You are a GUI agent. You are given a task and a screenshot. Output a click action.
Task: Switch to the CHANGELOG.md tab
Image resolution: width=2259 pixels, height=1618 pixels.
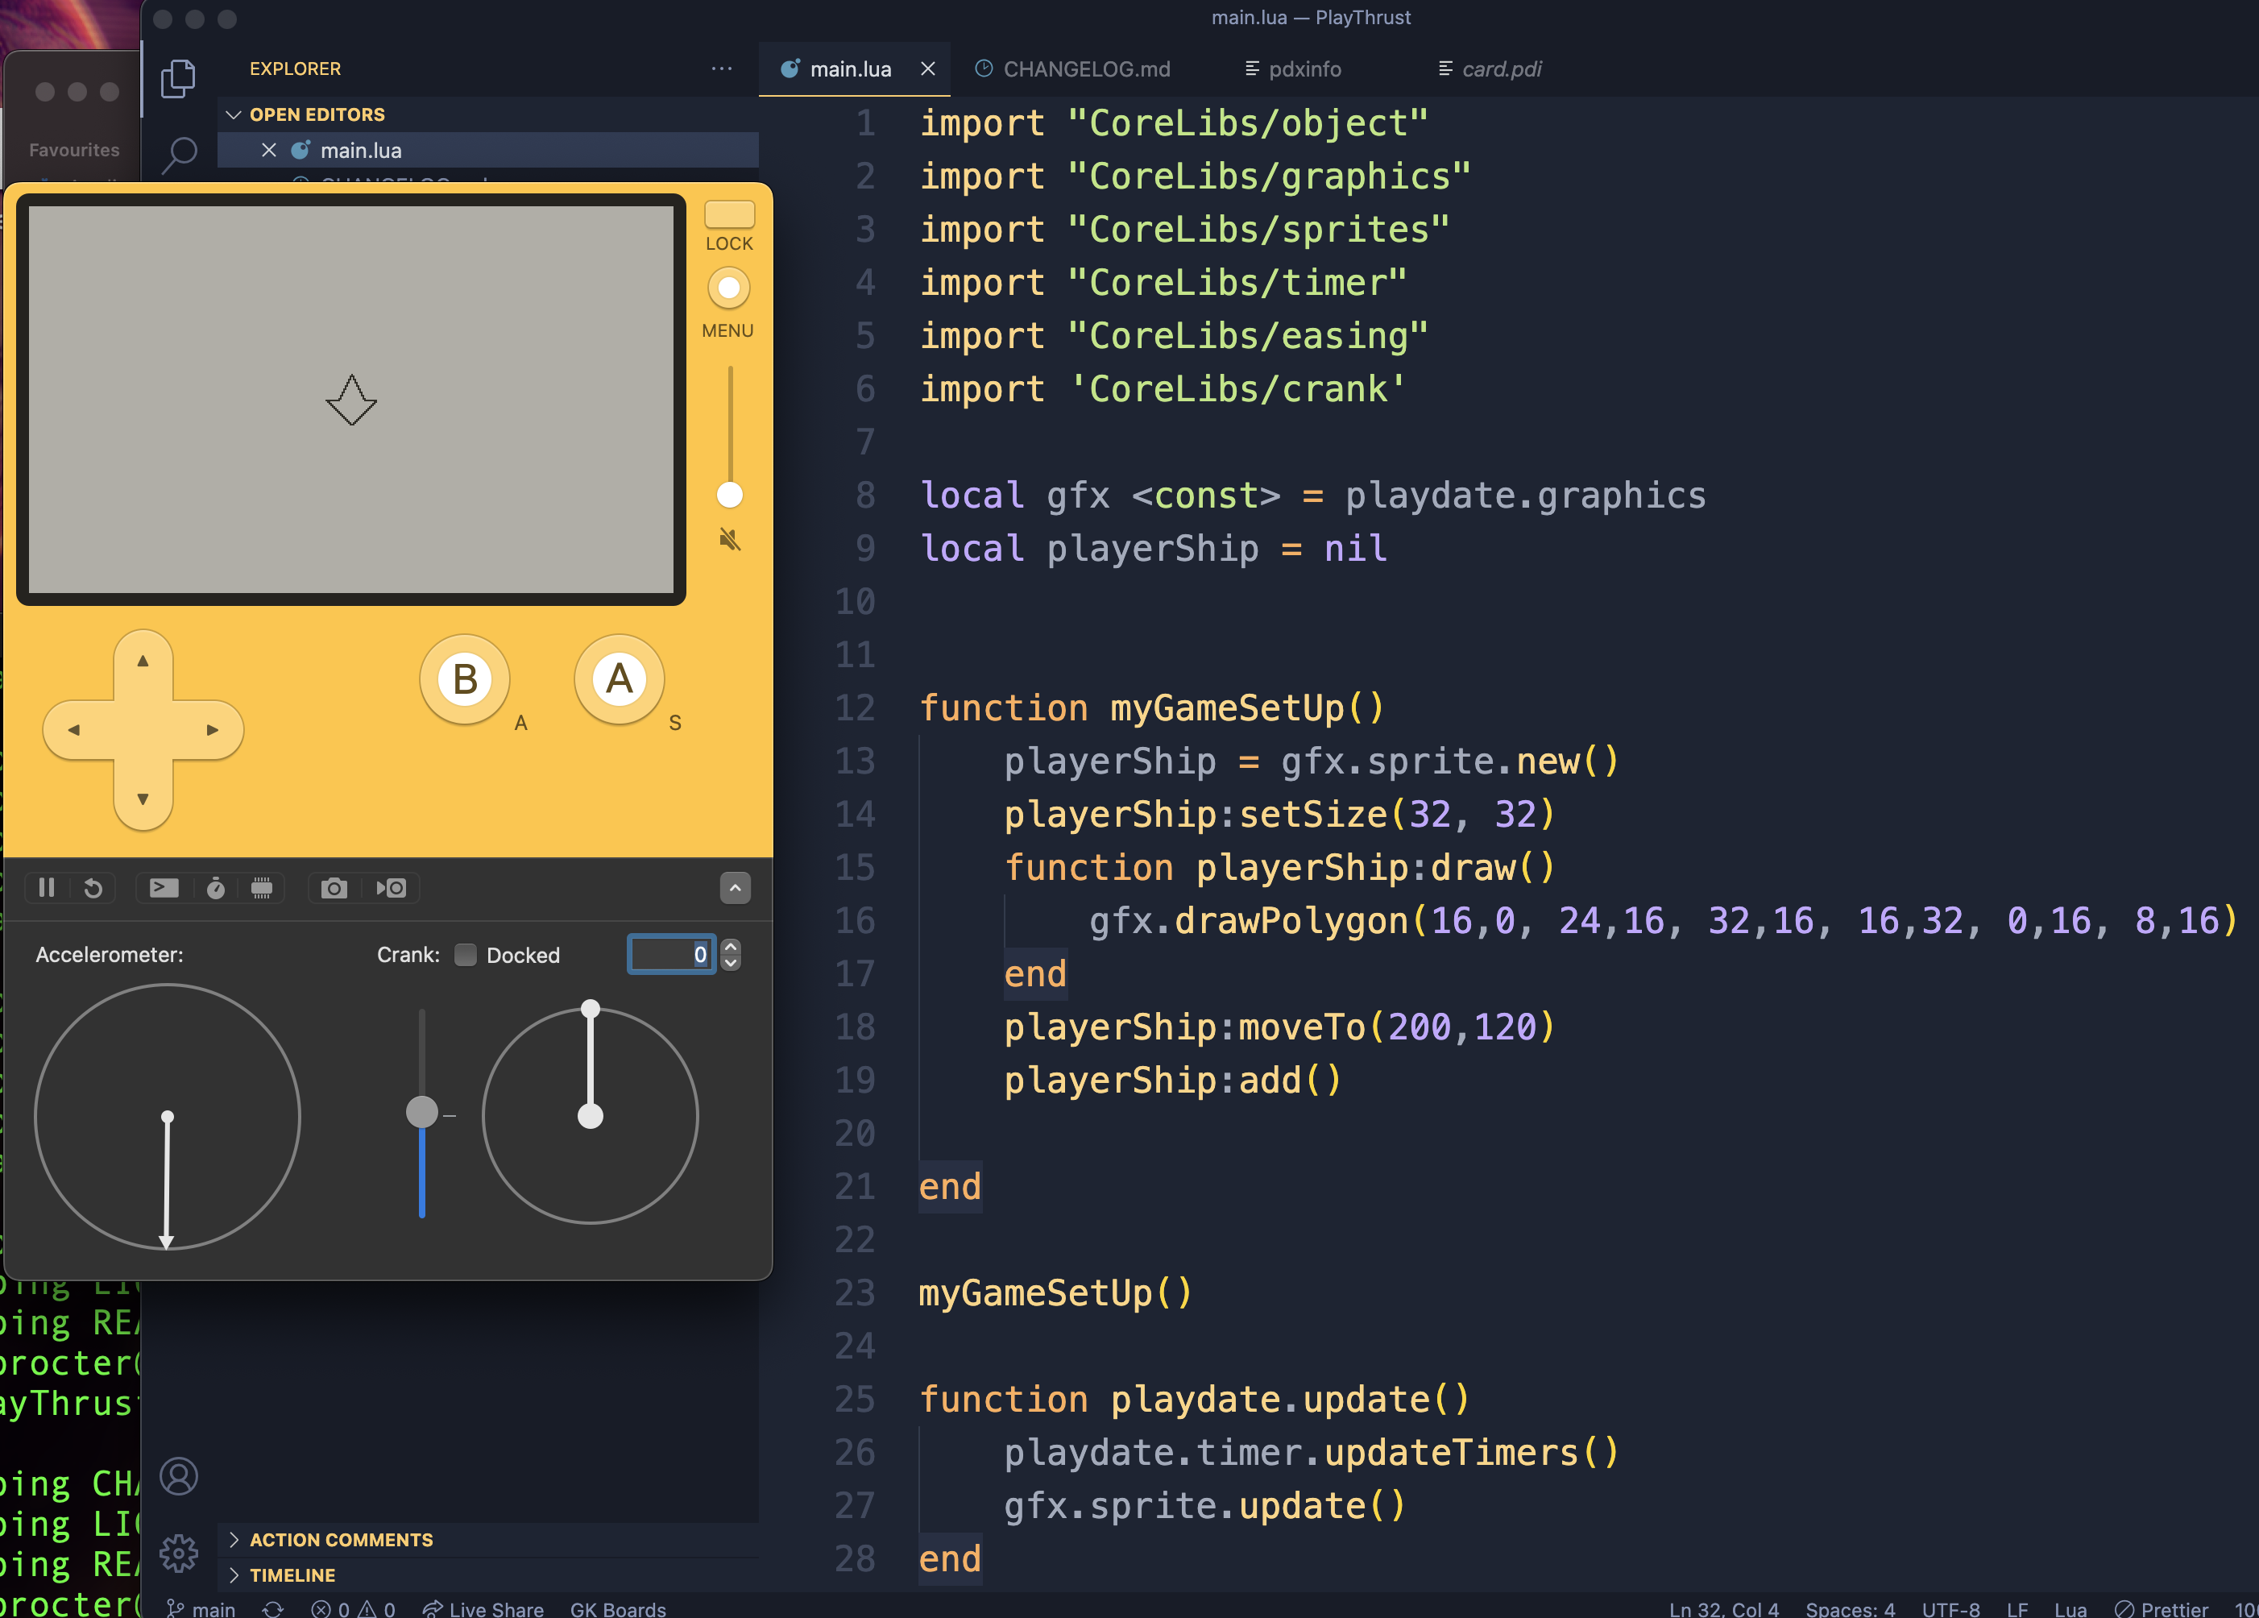[1086, 68]
